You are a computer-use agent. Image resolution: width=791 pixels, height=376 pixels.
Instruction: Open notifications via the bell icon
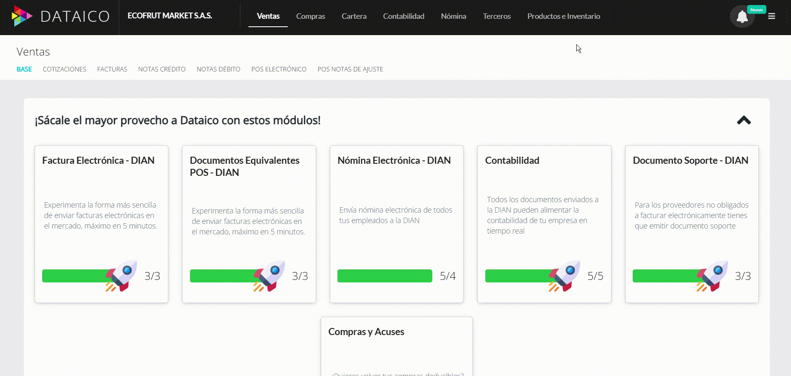tap(742, 17)
